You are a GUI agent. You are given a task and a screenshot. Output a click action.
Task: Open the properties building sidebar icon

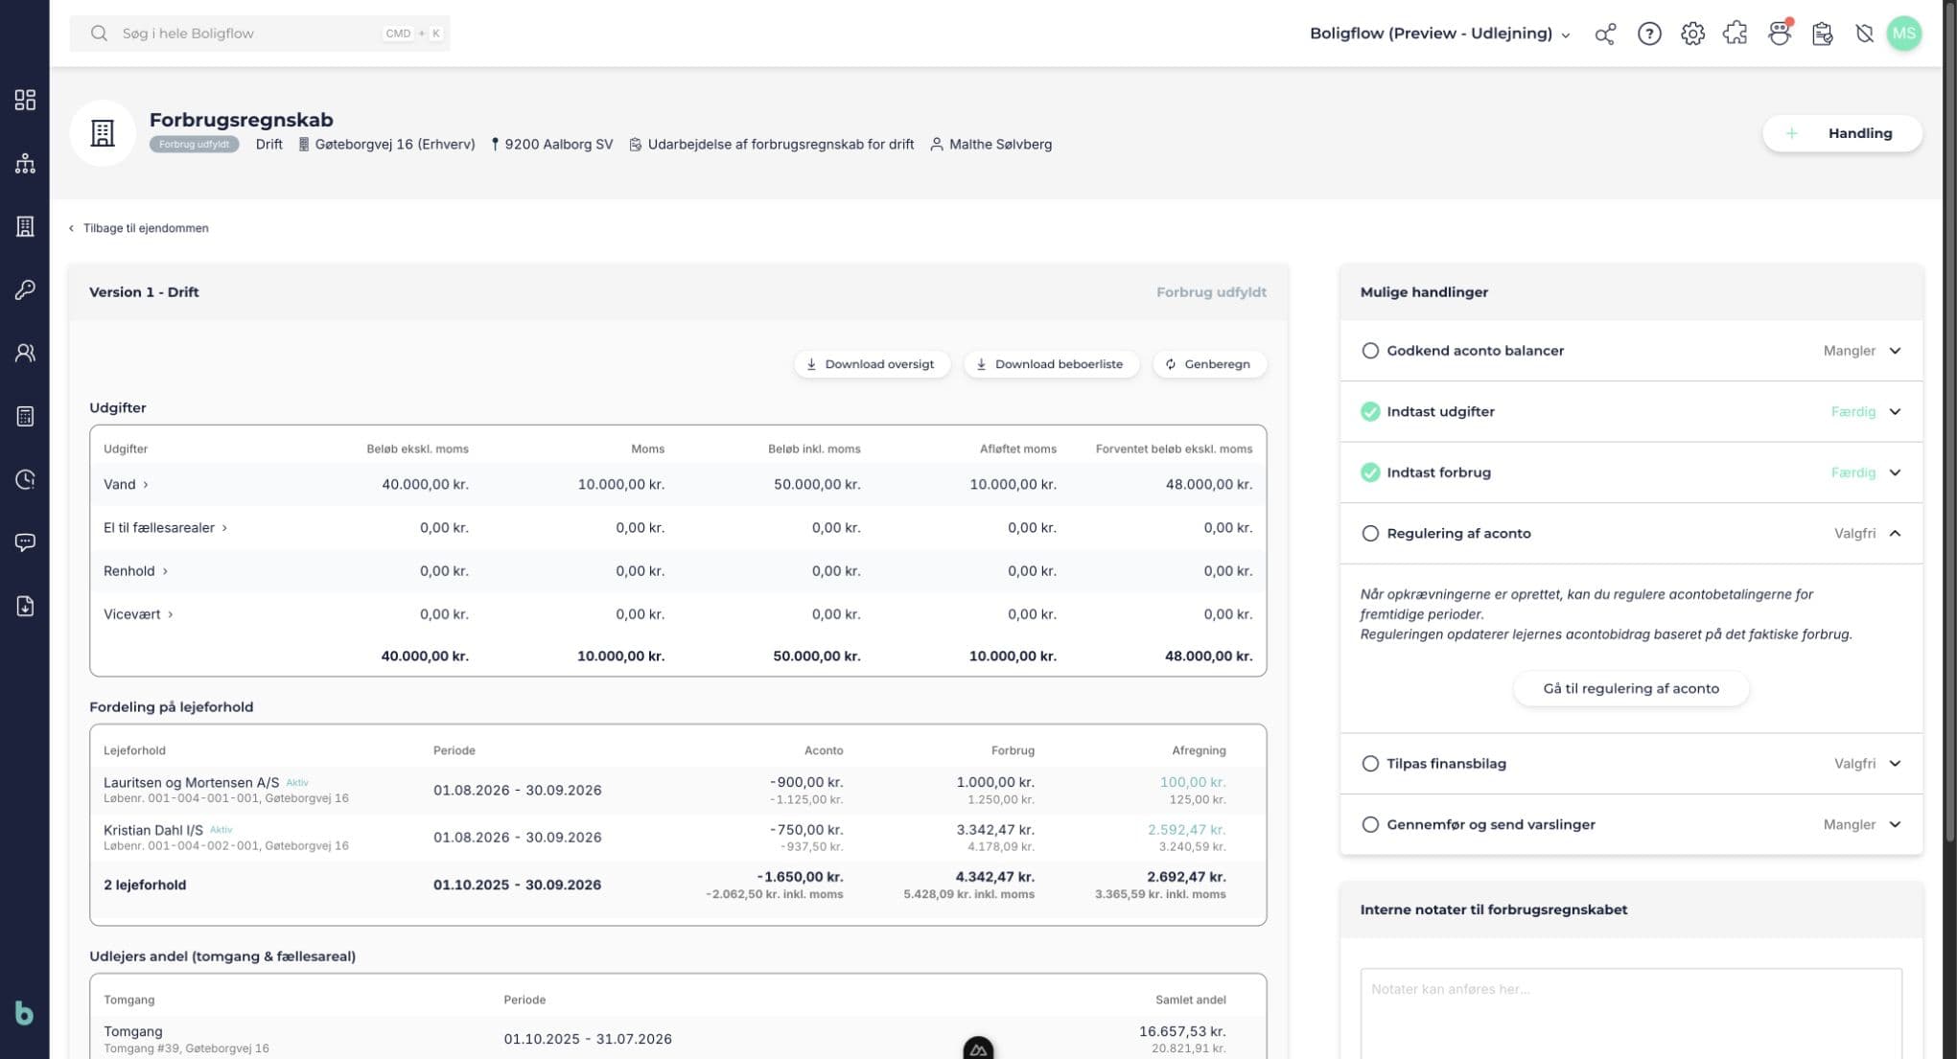coord(25,226)
